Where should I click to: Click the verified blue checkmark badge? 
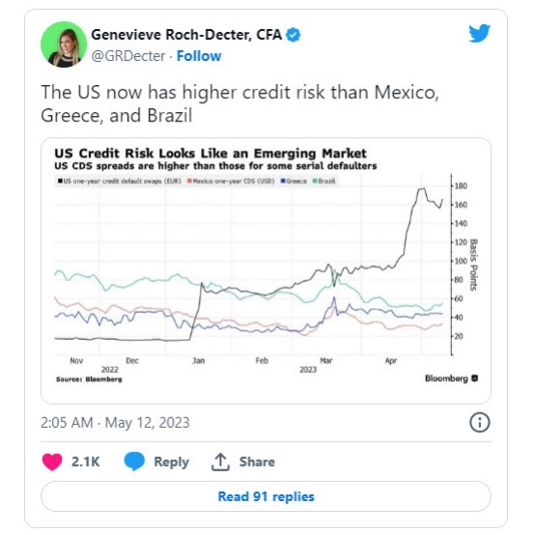click(293, 35)
